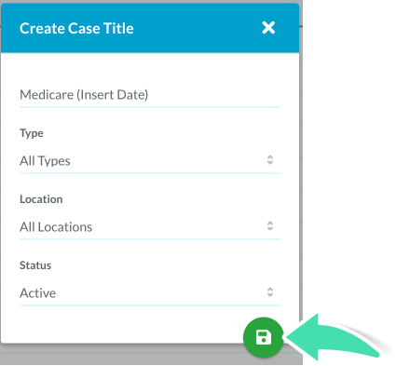Select the All Locations text value

[56, 227]
